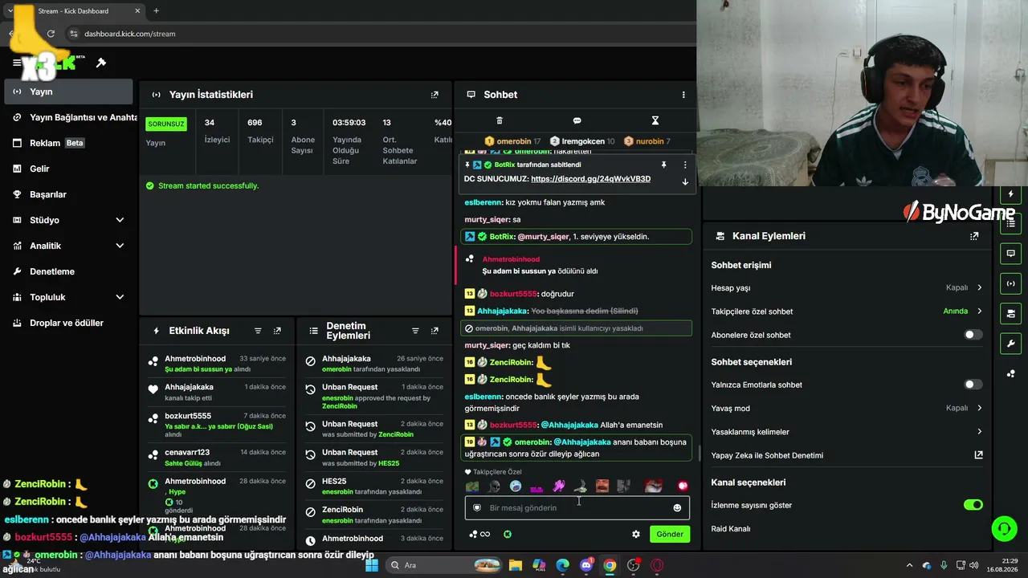
Task: Open OBS Studio from the taskbar
Action: pos(634,565)
